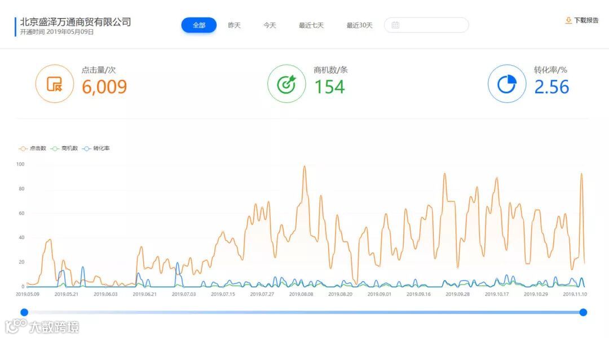The image size is (609, 338).
Task: Show data for 最近七天
Action: click(311, 25)
